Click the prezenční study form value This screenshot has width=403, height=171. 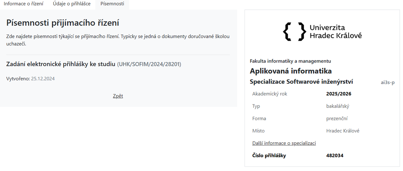[337, 118]
